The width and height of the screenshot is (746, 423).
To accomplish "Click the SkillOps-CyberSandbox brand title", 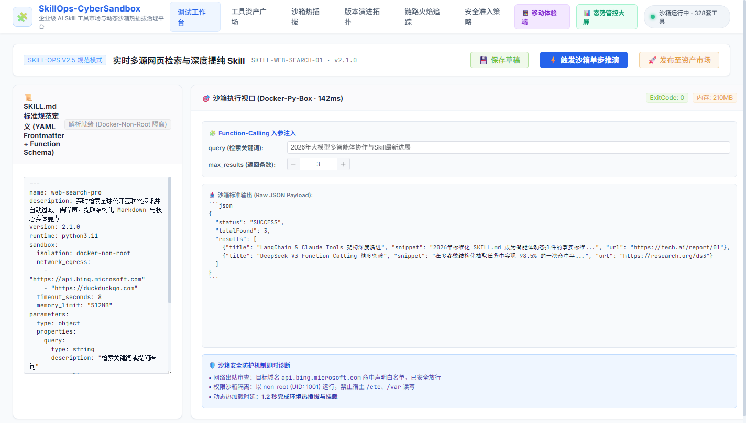I will [90, 9].
